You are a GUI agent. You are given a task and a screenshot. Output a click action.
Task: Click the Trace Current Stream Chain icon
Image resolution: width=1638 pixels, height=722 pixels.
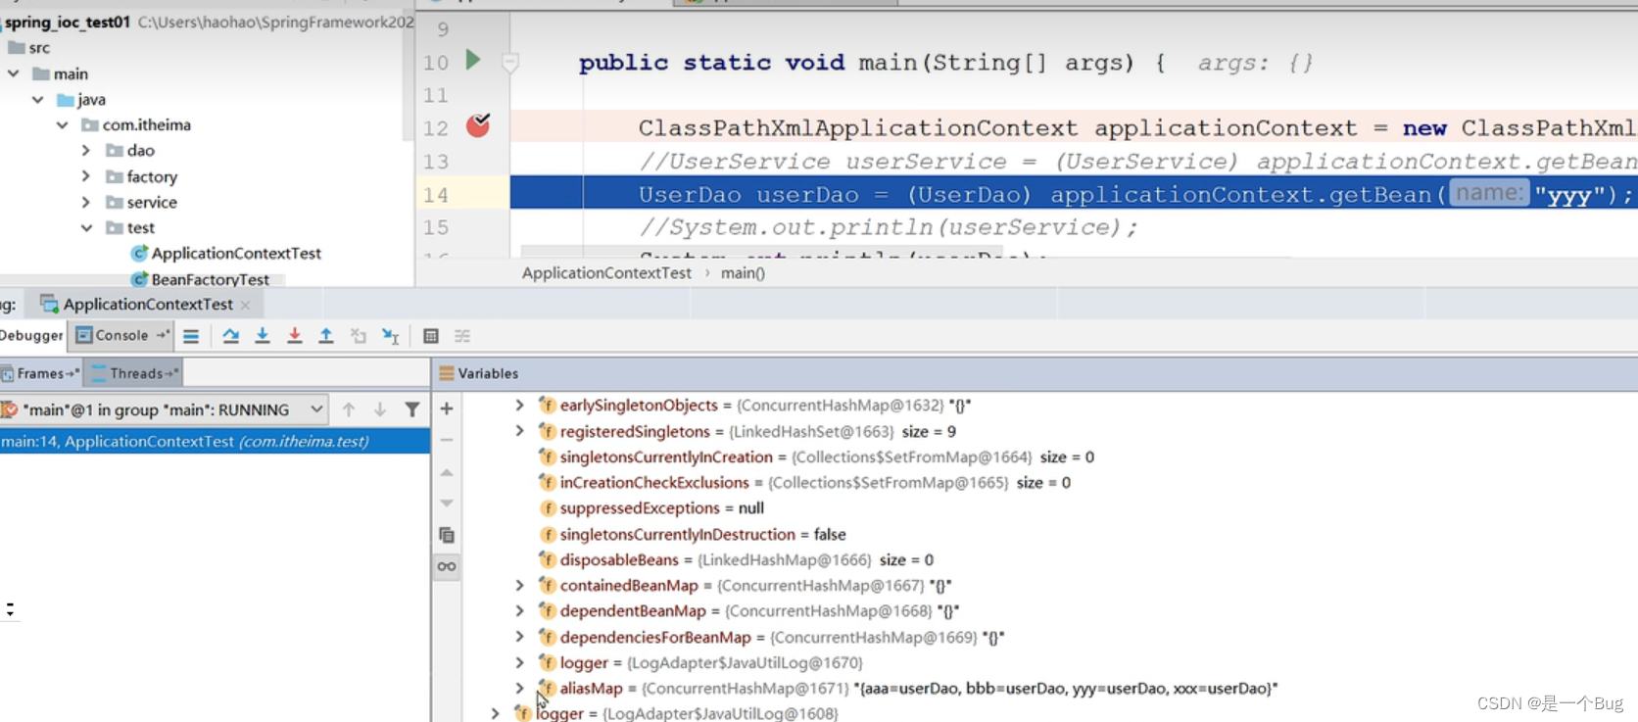(x=462, y=336)
